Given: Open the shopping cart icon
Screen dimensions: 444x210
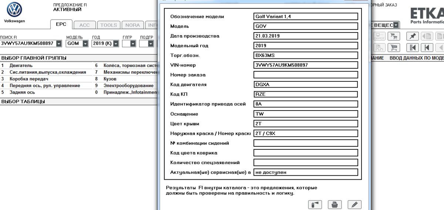Looking at the screenshot, I should point(394,48).
